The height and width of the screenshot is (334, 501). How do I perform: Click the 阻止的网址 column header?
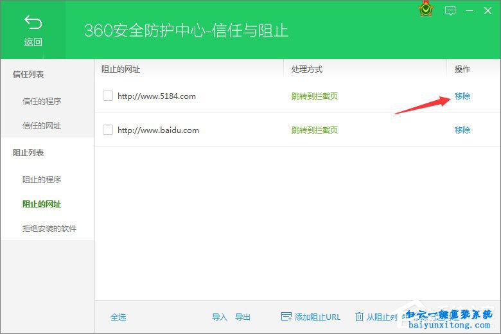(121, 69)
